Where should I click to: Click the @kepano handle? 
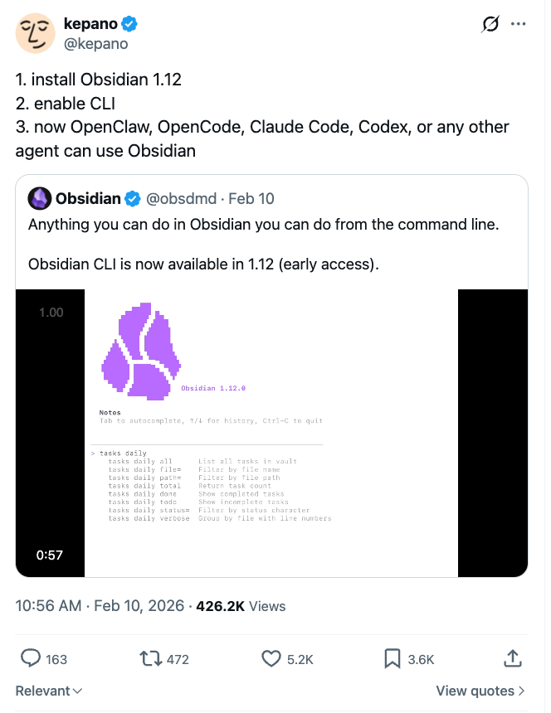[95, 43]
